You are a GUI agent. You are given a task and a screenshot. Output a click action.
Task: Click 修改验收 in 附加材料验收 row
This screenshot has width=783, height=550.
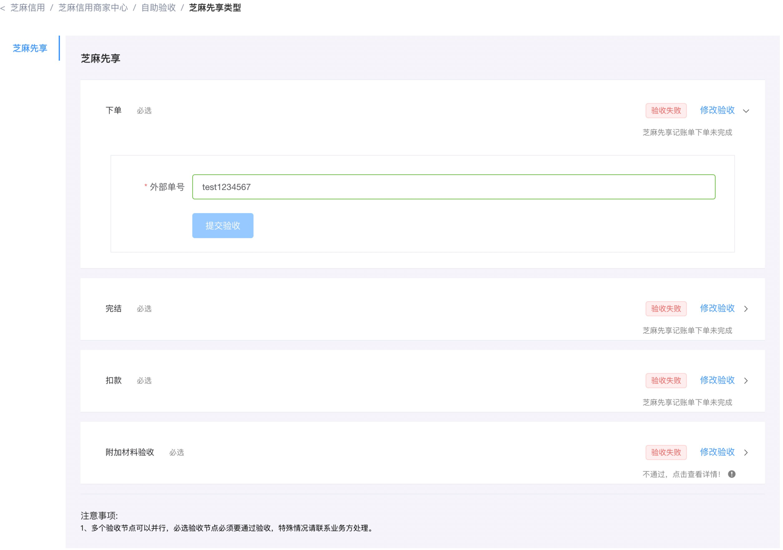coord(717,452)
